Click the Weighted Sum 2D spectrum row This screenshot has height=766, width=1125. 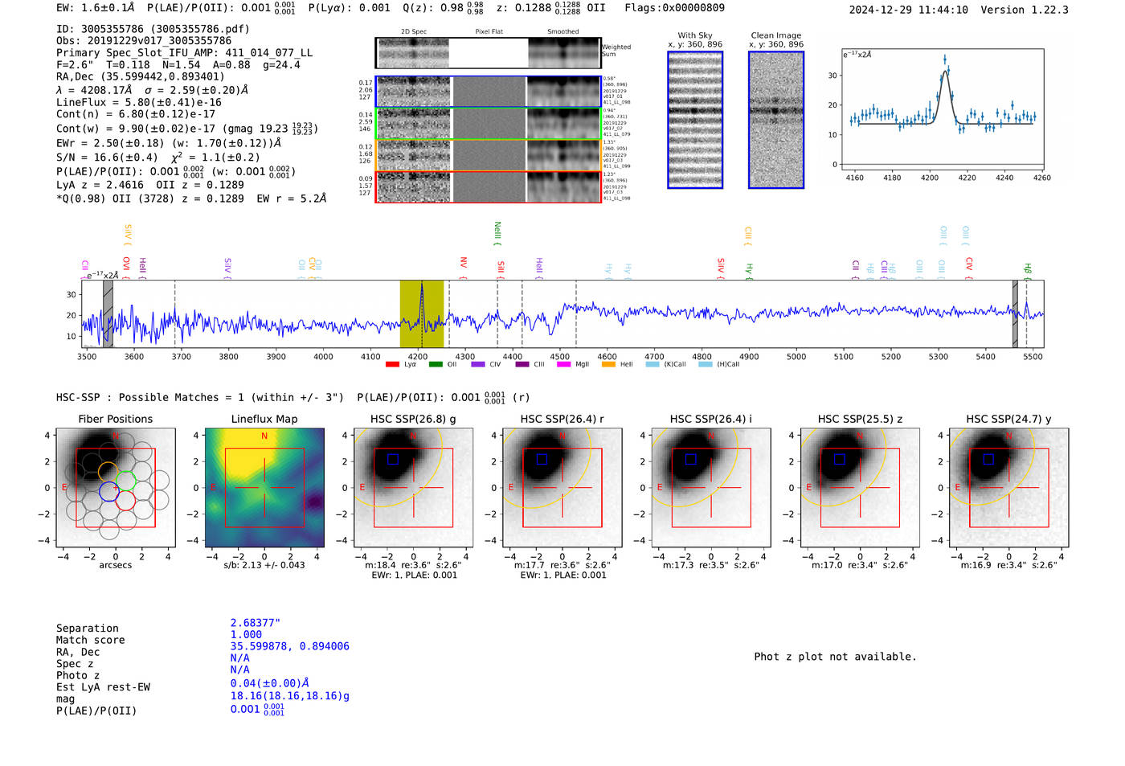tap(489, 53)
